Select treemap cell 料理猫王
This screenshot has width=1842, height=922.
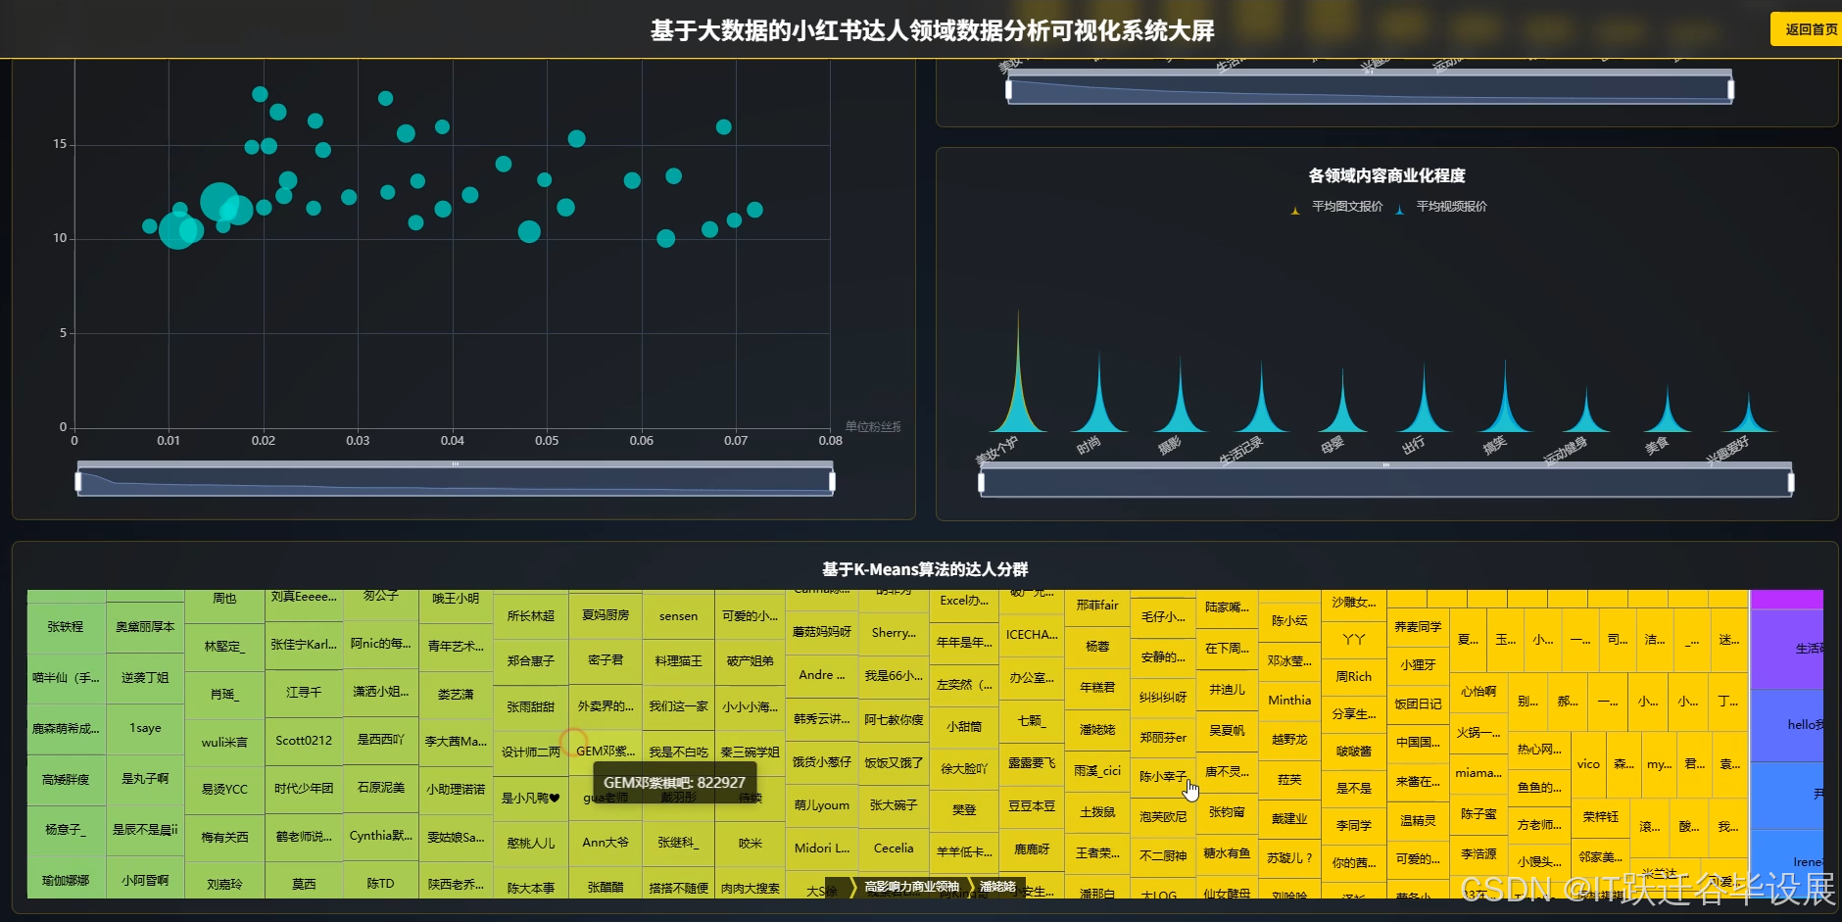pyautogui.click(x=679, y=661)
